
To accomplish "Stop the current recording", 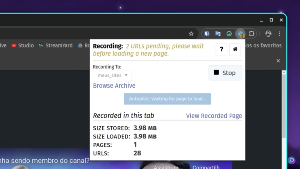I will 225,73.
